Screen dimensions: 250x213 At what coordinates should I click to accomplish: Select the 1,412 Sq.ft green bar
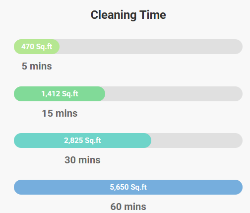tap(60, 94)
